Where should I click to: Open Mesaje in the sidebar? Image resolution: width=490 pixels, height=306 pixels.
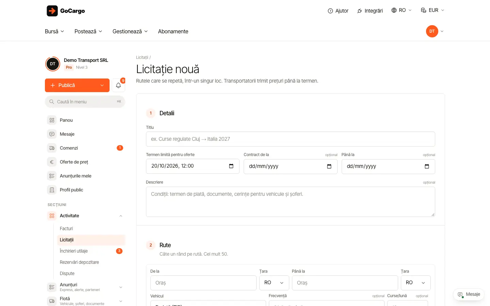click(85, 134)
